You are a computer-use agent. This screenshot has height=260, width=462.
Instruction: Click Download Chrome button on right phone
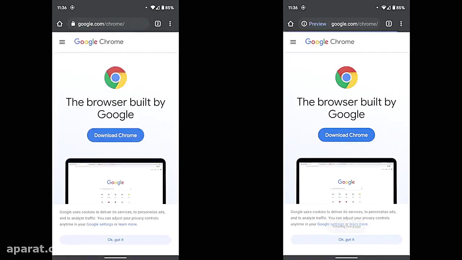346,135
